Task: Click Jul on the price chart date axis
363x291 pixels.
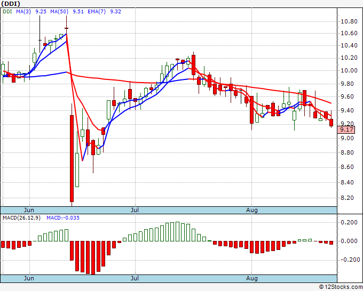Action: tap(135, 210)
